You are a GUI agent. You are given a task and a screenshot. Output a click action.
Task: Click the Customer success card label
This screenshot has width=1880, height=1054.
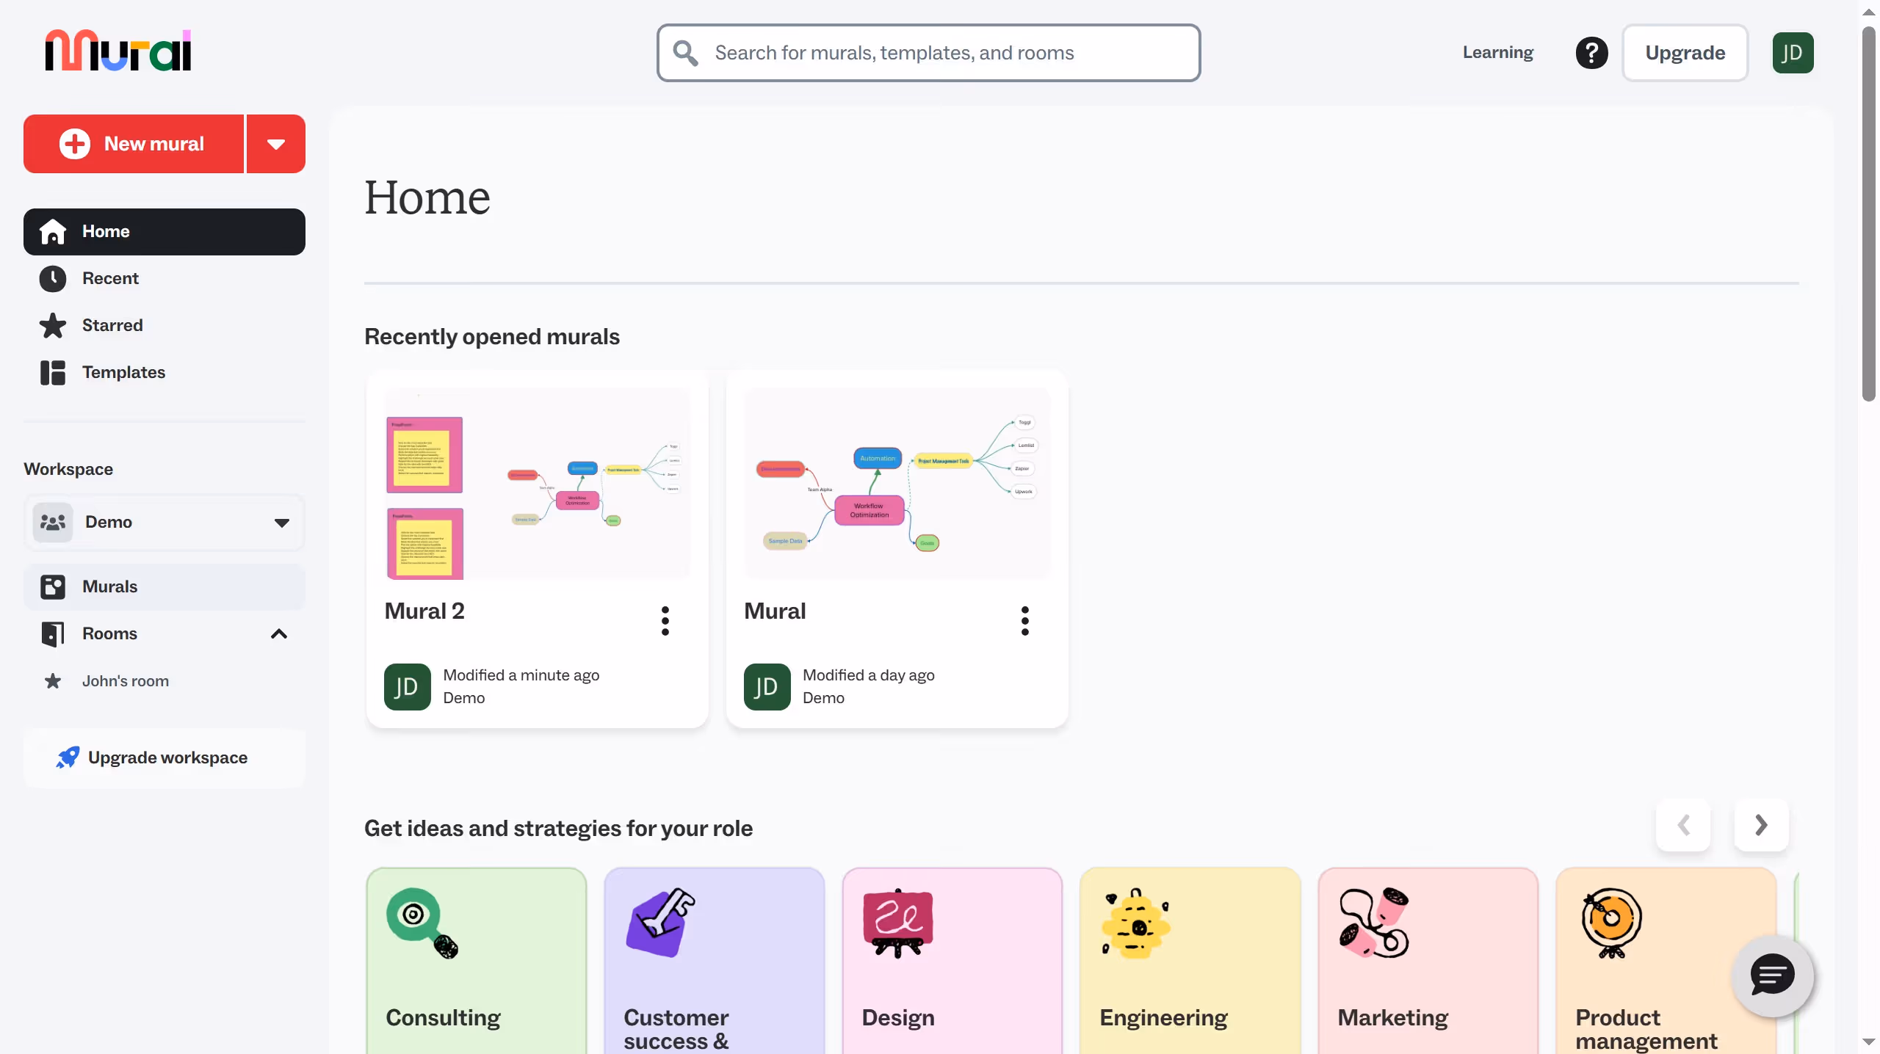pyautogui.click(x=676, y=1029)
